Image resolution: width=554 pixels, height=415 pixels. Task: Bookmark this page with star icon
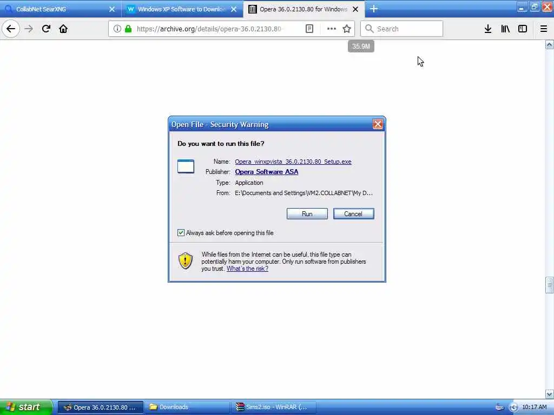347,29
